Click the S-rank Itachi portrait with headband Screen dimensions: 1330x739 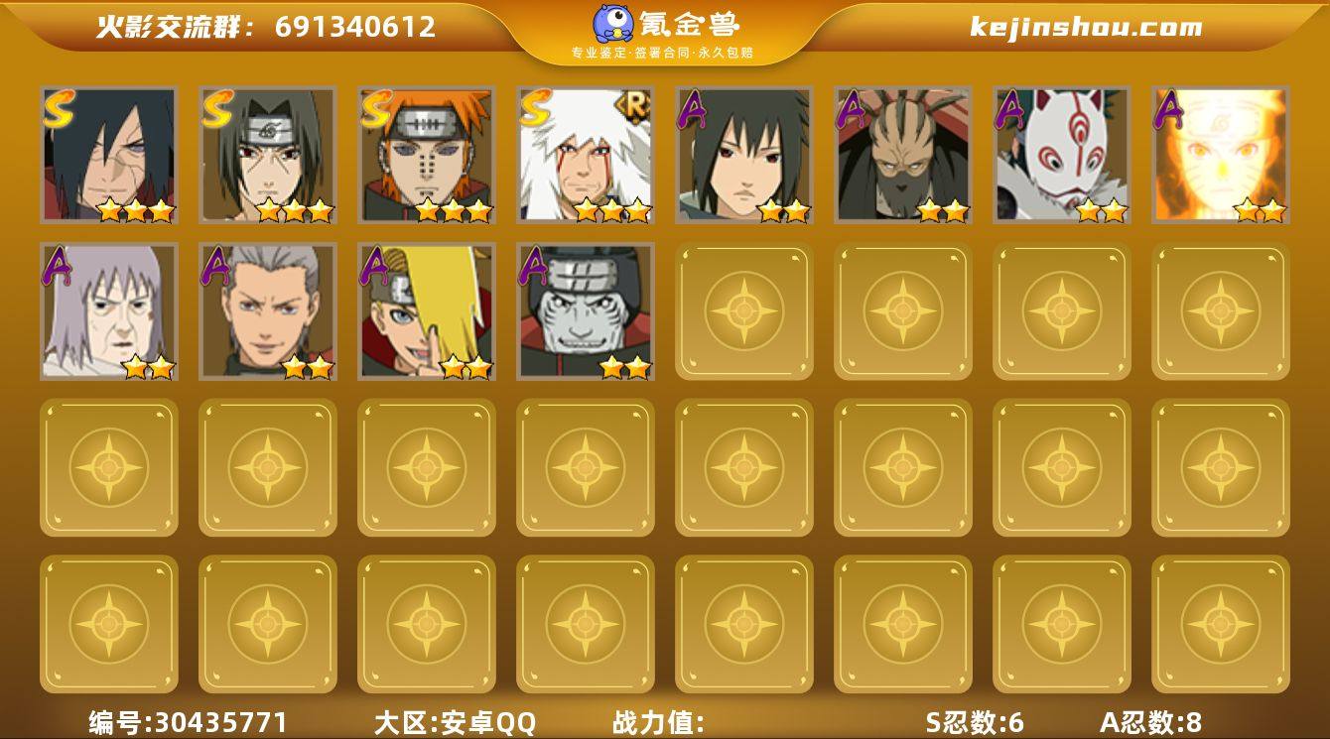(268, 154)
